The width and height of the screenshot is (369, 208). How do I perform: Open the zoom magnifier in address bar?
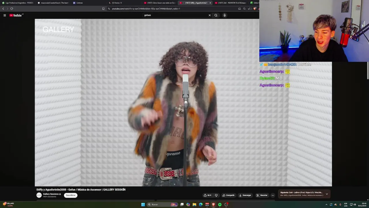click(x=244, y=9)
